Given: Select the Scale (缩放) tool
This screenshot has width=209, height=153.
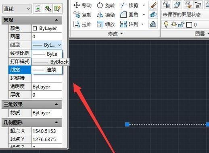Looking at the screenshot, I should point(106,24).
